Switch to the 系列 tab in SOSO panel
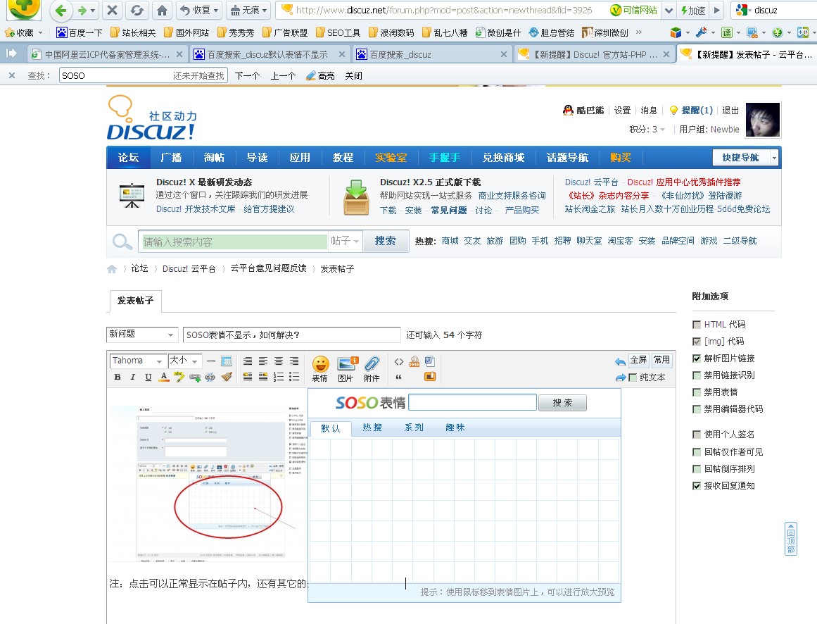Screen dimensions: 817x624 click(x=414, y=428)
